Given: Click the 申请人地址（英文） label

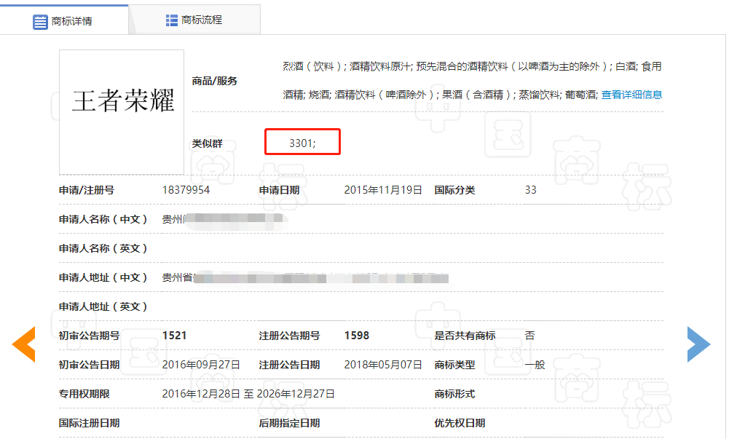Looking at the screenshot, I should point(103,306).
